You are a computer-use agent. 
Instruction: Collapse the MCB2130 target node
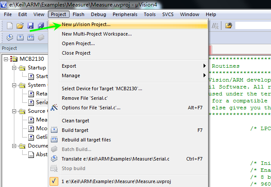click(6, 59)
